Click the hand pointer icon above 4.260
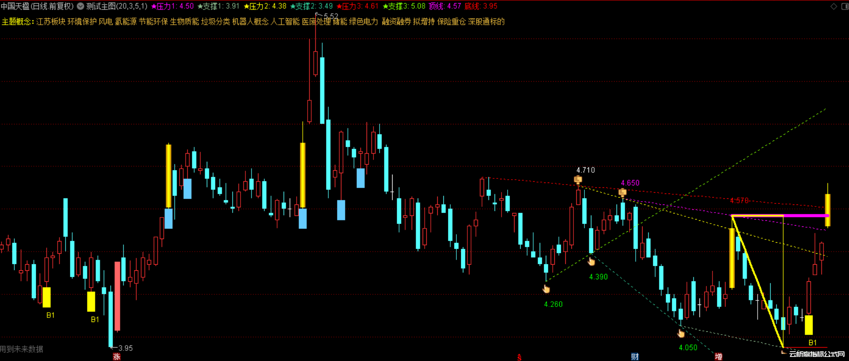 546,289
